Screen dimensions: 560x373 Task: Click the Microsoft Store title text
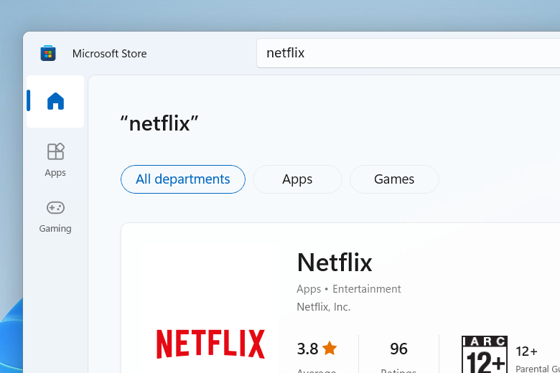click(110, 54)
